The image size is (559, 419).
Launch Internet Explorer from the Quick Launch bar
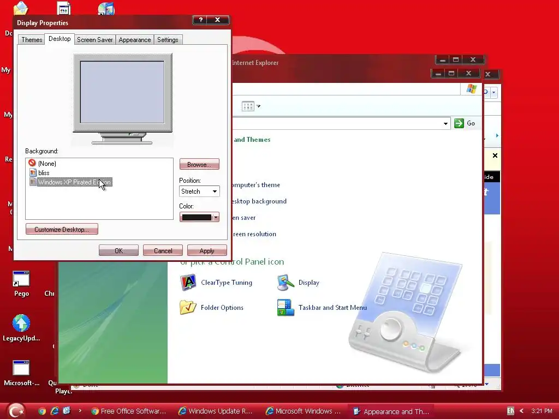pos(55,411)
